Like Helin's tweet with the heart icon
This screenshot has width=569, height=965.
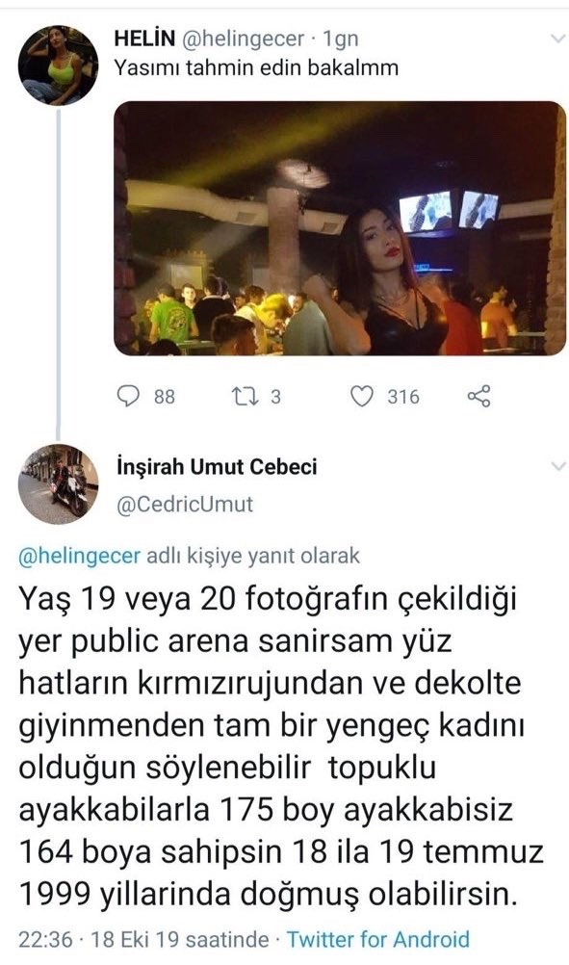click(x=362, y=397)
